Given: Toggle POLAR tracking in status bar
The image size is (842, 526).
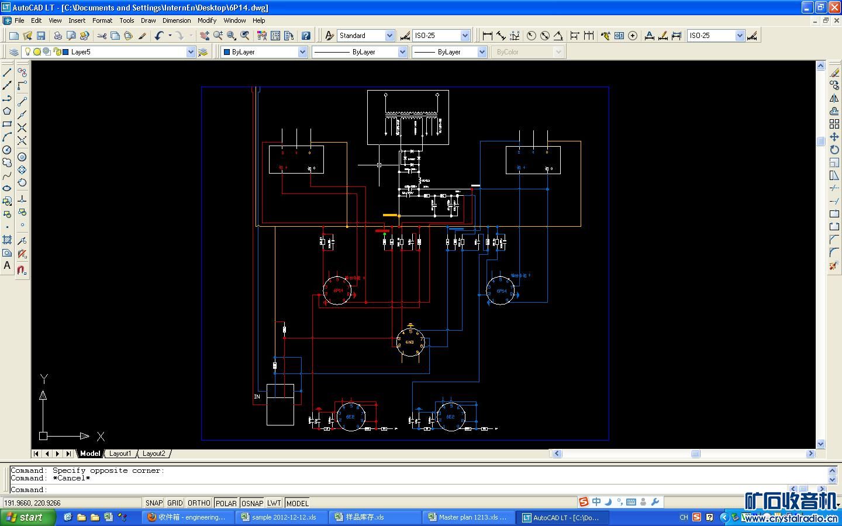Looking at the screenshot, I should [226, 503].
